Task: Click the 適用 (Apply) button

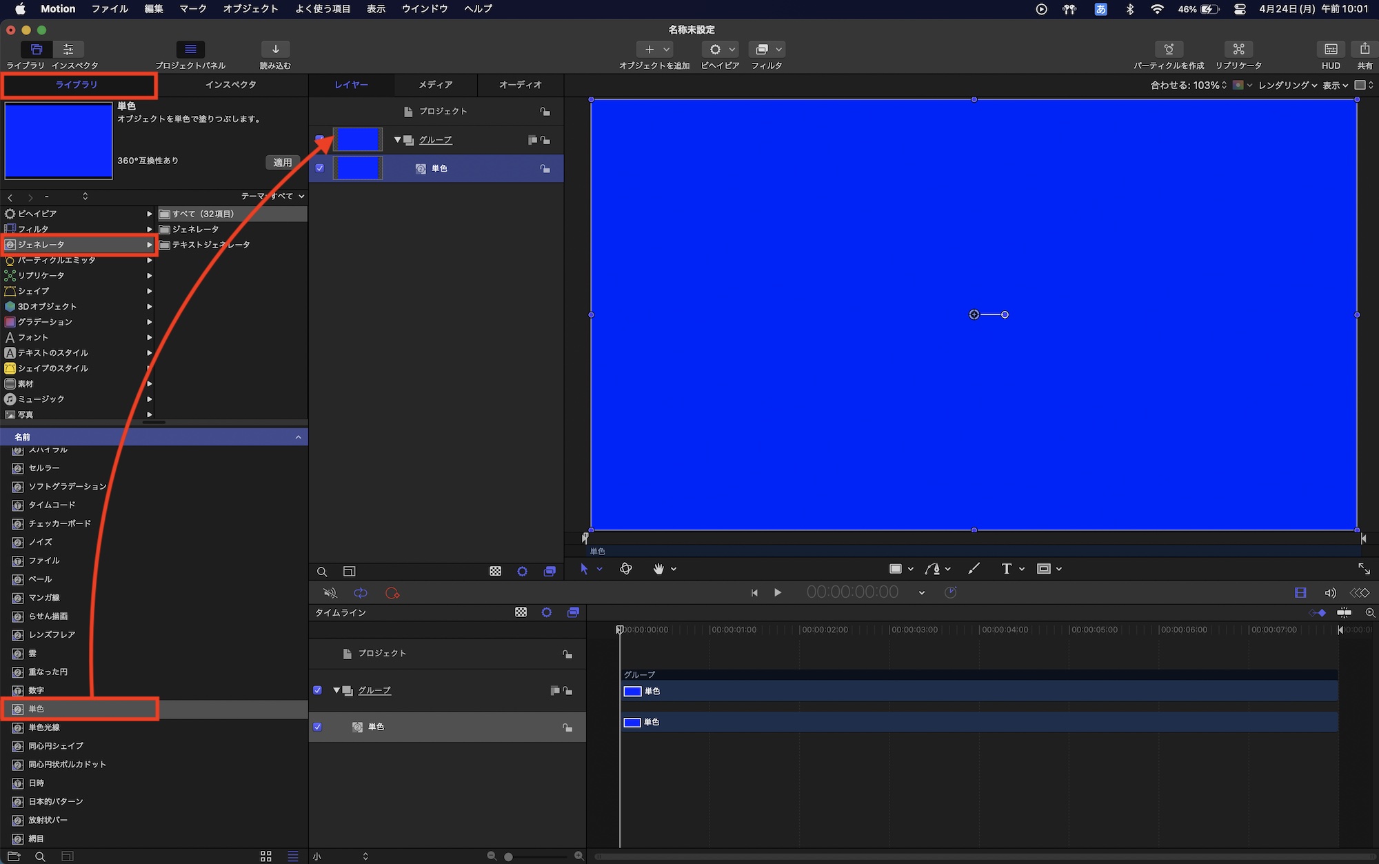Action: [x=283, y=163]
